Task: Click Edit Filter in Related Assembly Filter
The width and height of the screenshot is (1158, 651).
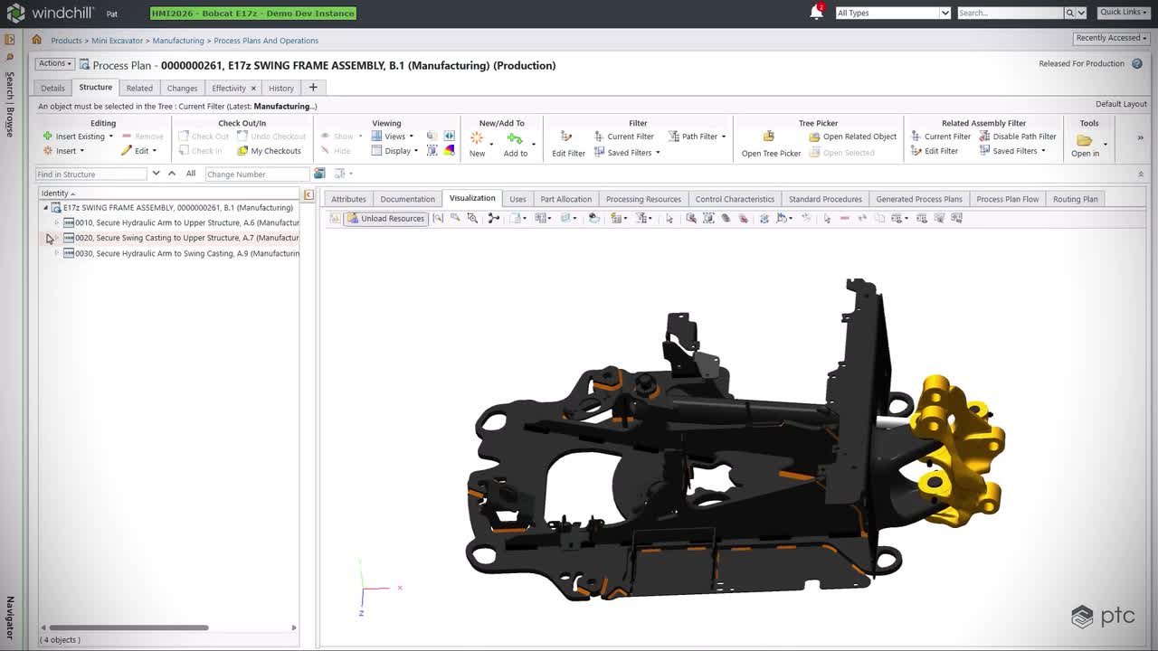Action: (x=934, y=151)
